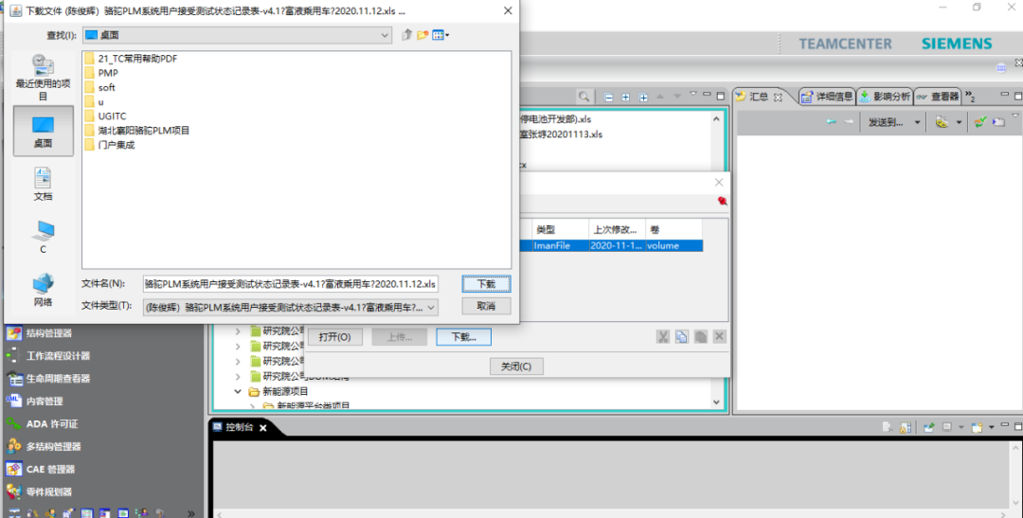Open view menu icon in download dialog
1023x518 pixels.
coord(440,35)
